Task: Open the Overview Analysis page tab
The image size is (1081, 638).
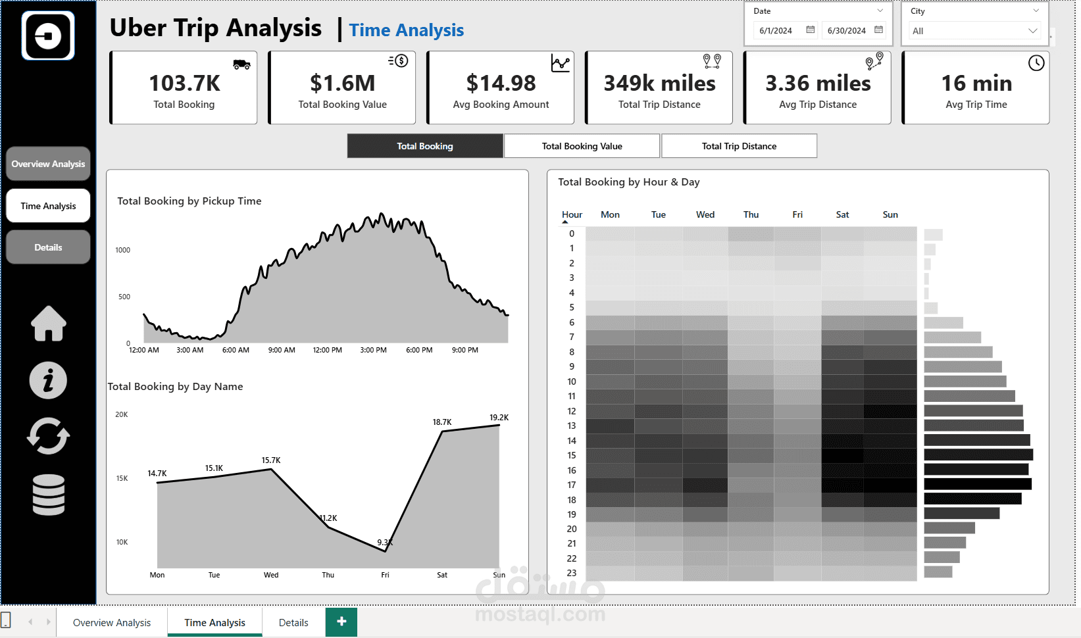Action: tap(112, 622)
